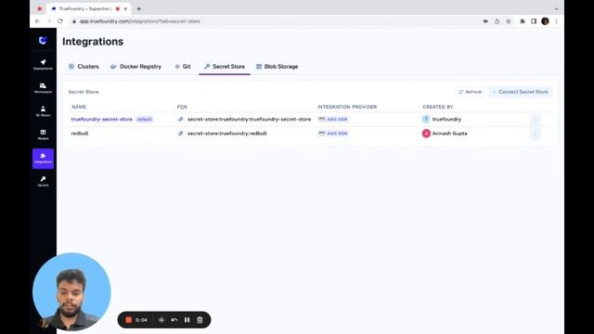Copy FQN of redbull store
This screenshot has height=334, width=594.
181,134
